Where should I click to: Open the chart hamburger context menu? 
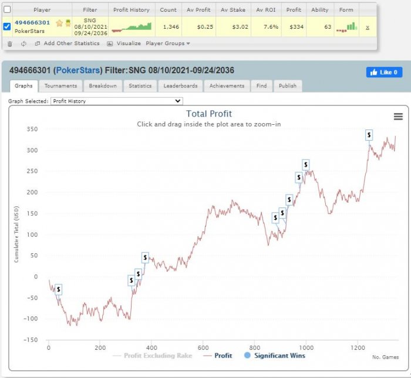coord(398,117)
